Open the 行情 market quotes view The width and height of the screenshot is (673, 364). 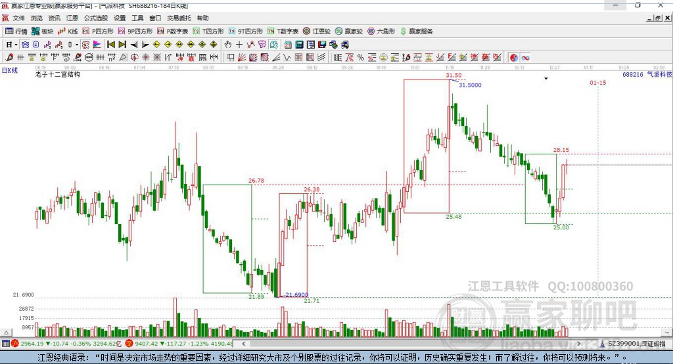click(x=16, y=32)
